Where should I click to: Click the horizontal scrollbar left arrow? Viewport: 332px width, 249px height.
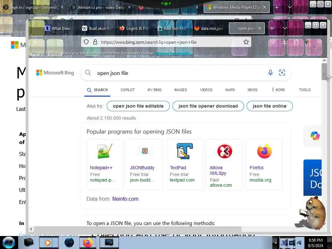click(x=31, y=229)
